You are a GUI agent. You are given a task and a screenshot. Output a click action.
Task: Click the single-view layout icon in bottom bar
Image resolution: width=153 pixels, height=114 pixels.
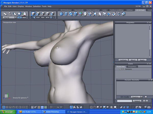tap(3, 107)
